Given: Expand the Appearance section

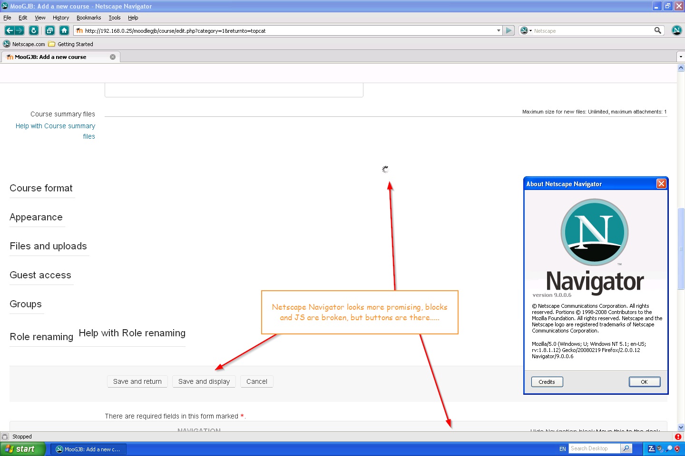Looking at the screenshot, I should point(36,217).
